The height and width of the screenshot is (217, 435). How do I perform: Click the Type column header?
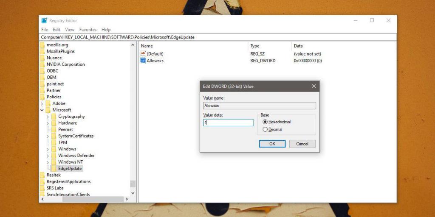coord(270,46)
